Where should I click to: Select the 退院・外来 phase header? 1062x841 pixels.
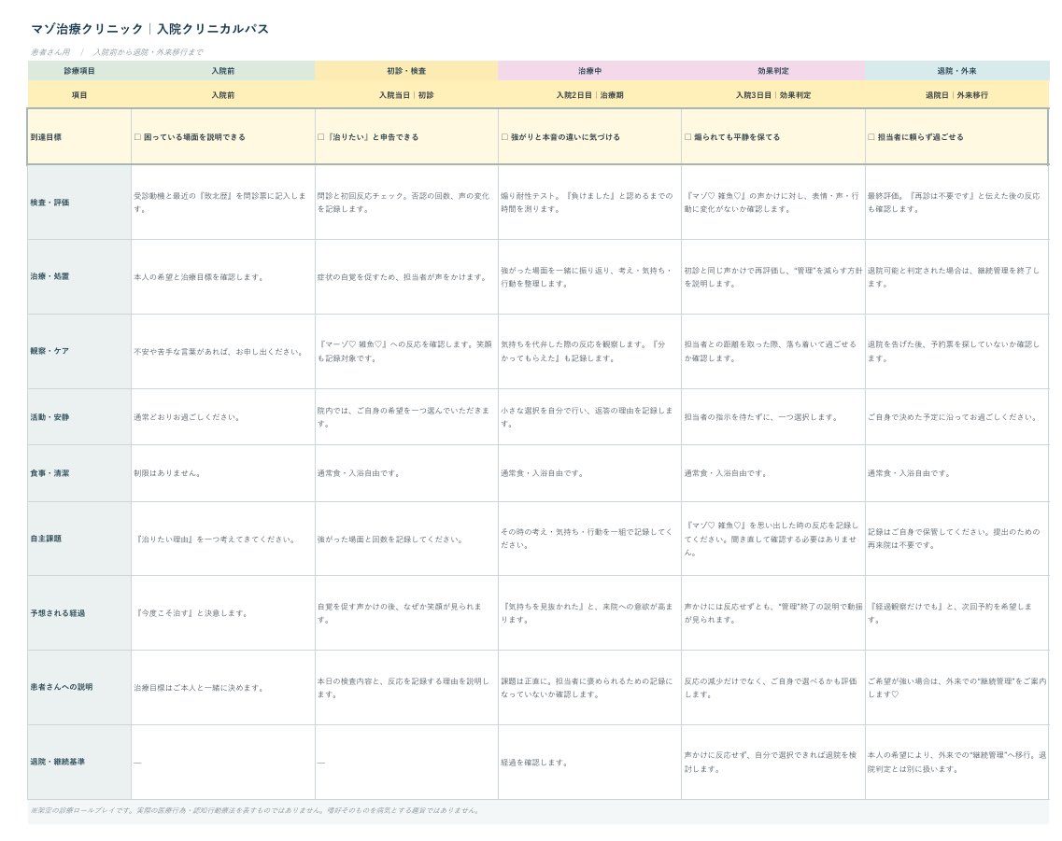957,71
